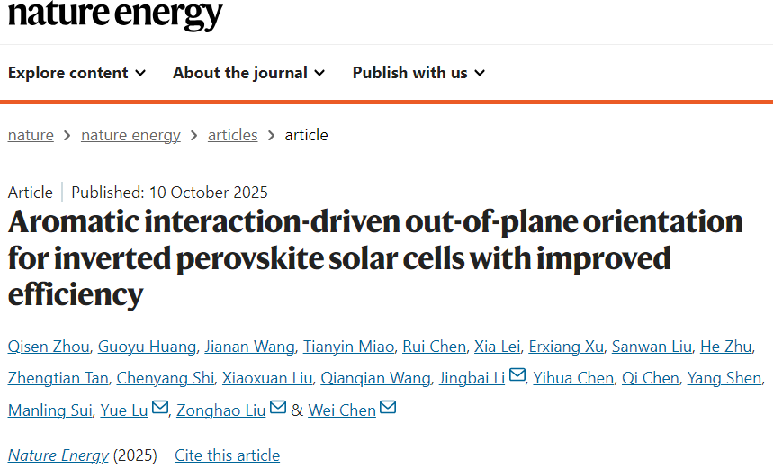Click the email icon beside Yue Lu
The width and height of the screenshot is (773, 468).
click(160, 408)
